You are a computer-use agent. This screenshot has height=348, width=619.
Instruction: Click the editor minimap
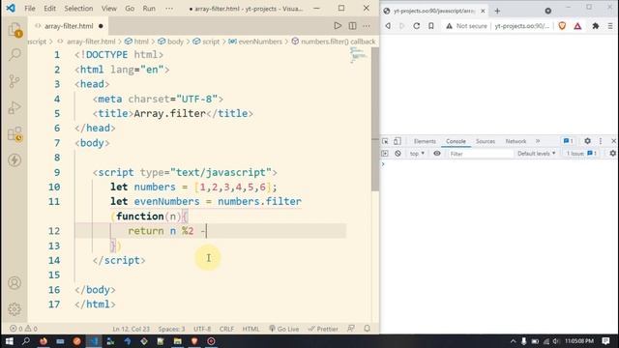358,55
